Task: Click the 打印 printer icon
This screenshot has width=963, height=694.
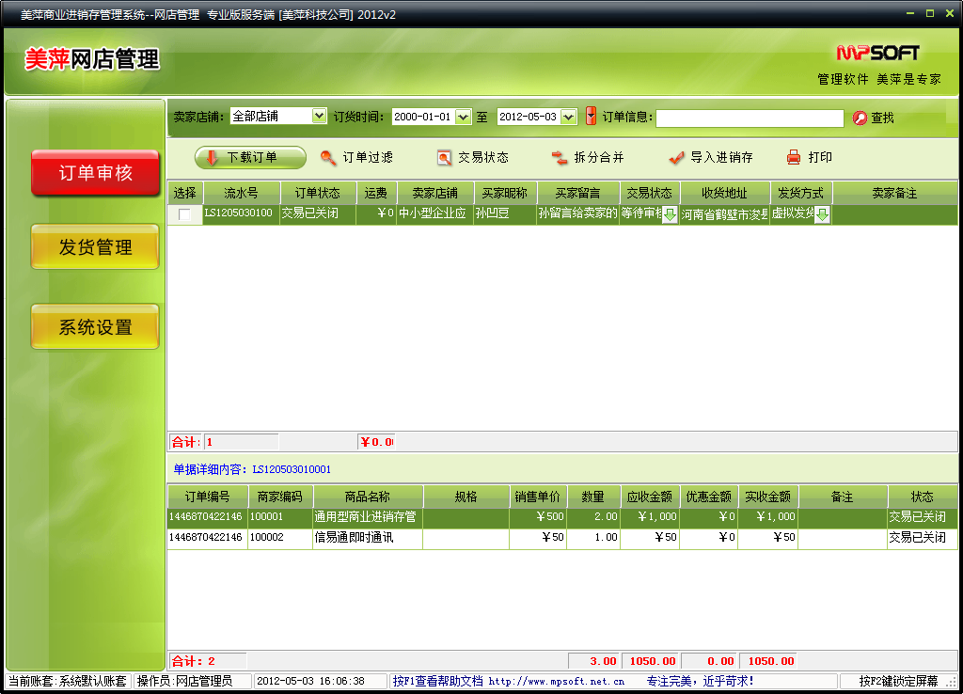Action: [x=794, y=158]
